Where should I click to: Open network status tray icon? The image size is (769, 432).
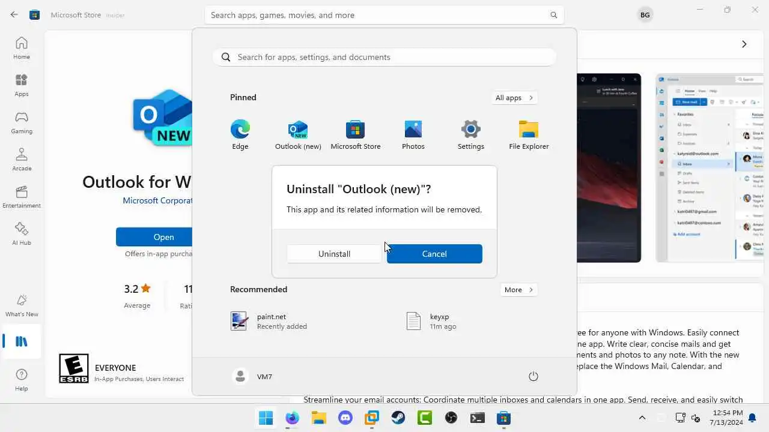click(x=681, y=418)
